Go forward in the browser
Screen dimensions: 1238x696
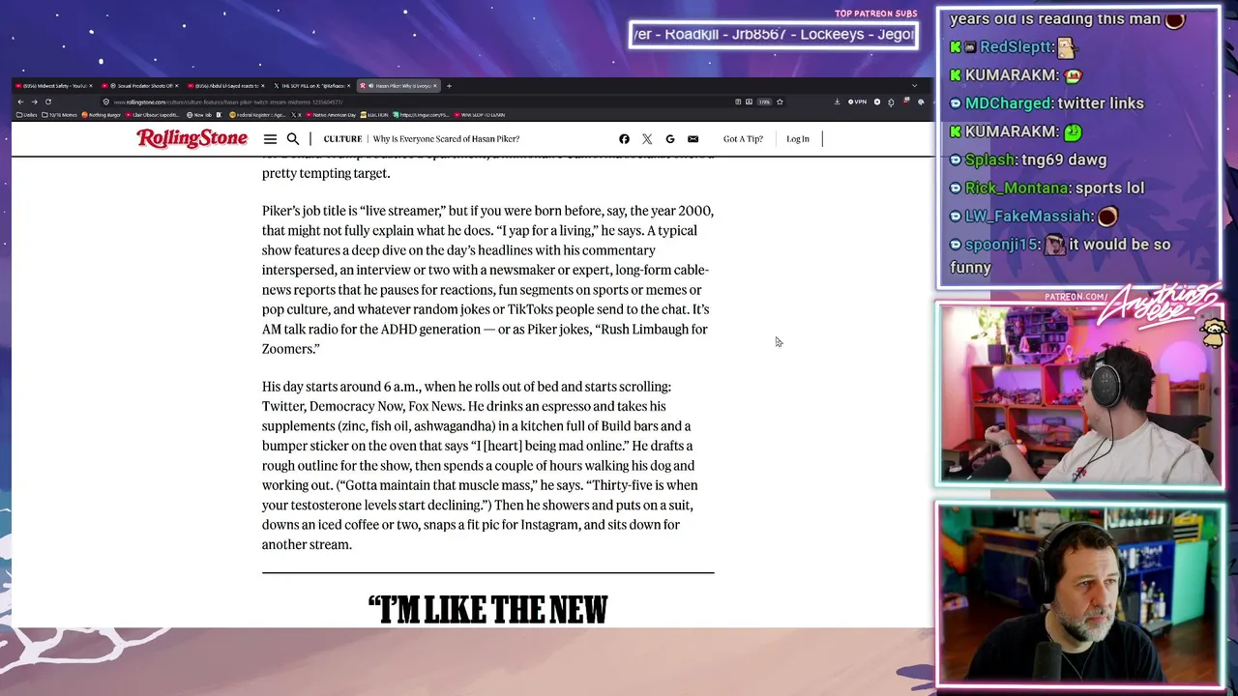(34, 101)
